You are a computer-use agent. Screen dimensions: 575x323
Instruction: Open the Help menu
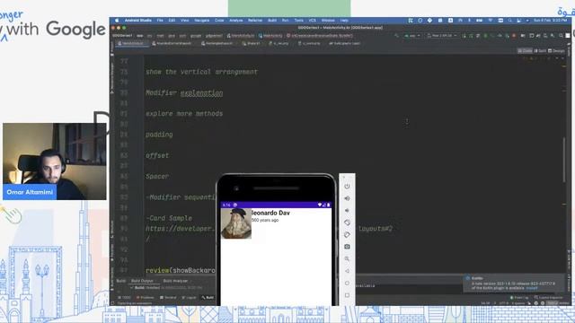[344, 21]
